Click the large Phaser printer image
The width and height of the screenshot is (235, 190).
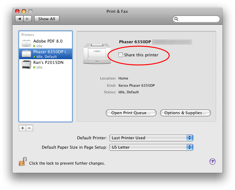(97, 54)
